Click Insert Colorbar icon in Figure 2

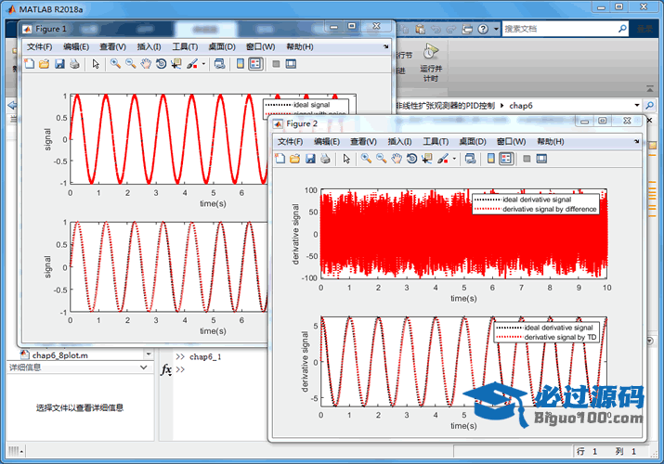[490, 159]
